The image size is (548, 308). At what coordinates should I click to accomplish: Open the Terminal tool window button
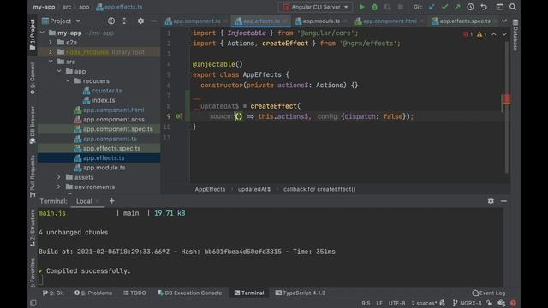coord(249,293)
